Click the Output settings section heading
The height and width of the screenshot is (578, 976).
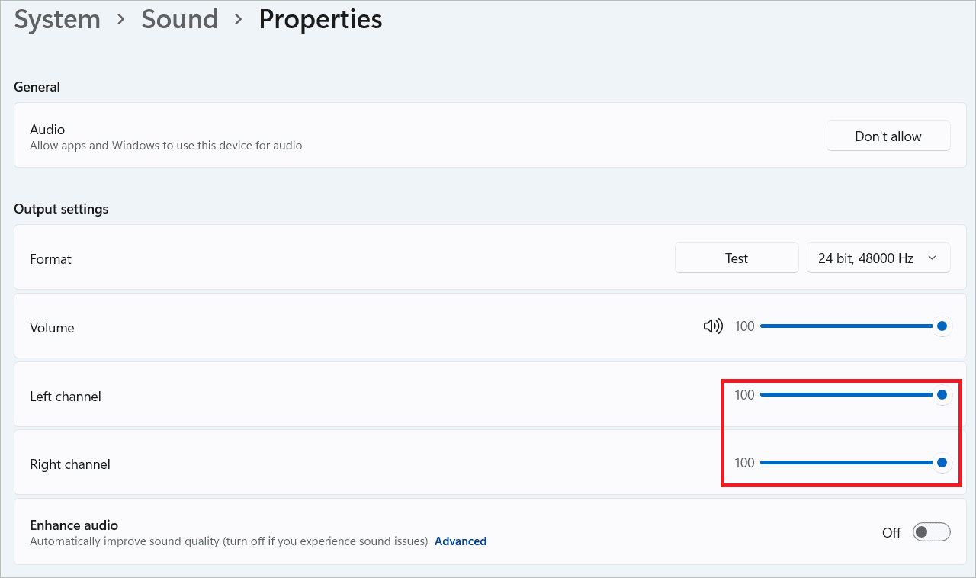[61, 209]
